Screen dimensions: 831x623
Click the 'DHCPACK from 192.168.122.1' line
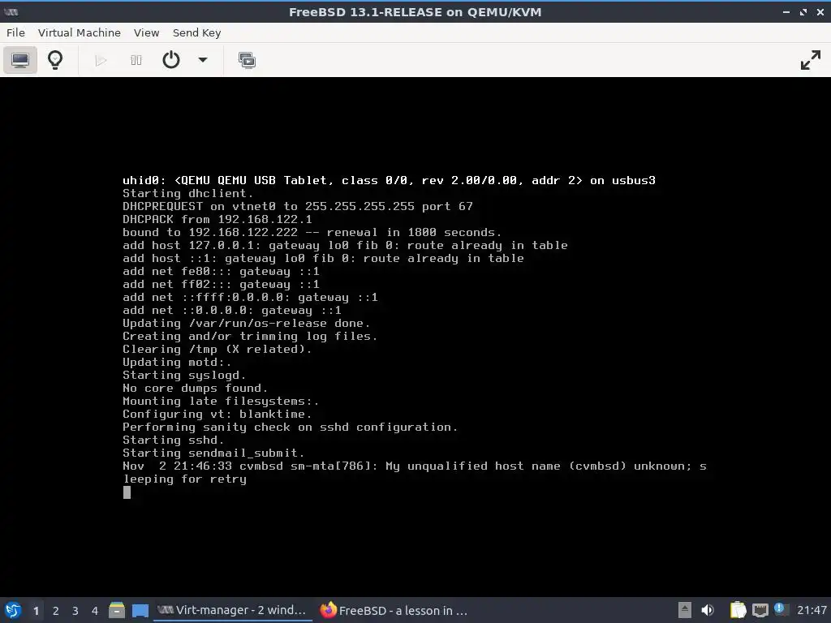click(217, 219)
